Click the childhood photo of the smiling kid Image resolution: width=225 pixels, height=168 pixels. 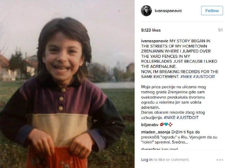click(67, 84)
